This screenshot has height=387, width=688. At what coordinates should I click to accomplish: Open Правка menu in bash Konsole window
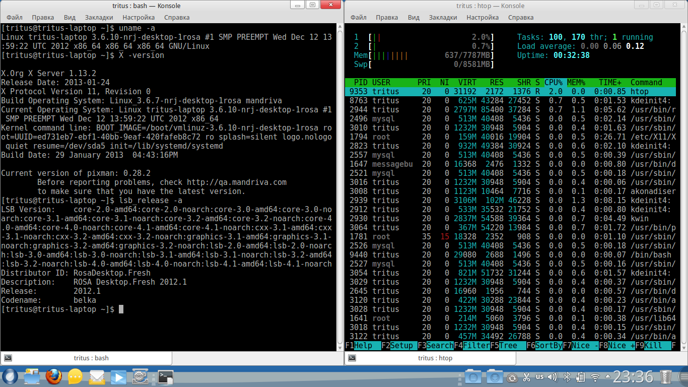pyautogui.click(x=43, y=17)
